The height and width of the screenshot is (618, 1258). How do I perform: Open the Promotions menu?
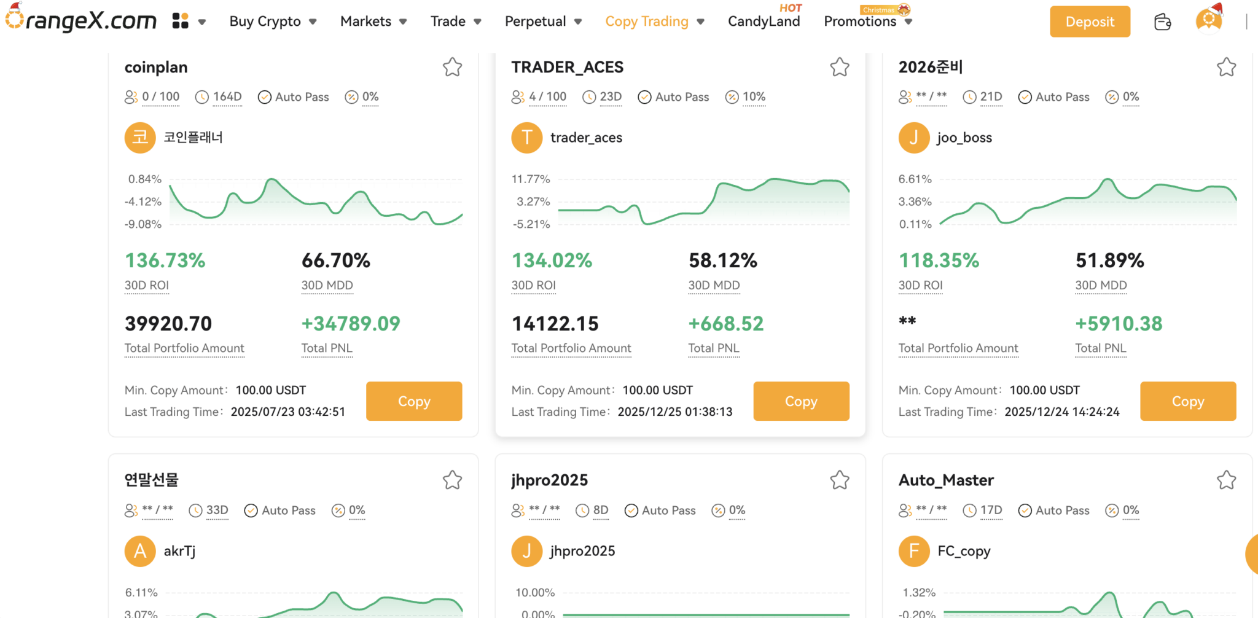coord(860,22)
